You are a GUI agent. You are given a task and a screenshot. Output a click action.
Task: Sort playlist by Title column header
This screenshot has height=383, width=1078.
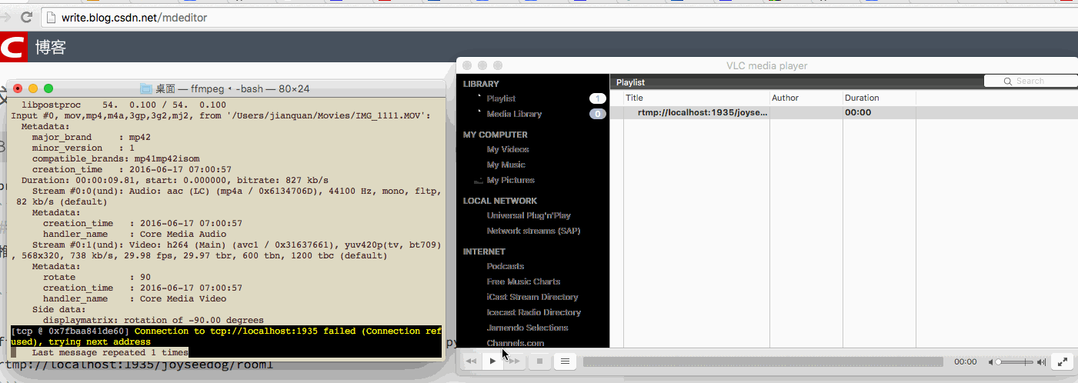point(696,98)
